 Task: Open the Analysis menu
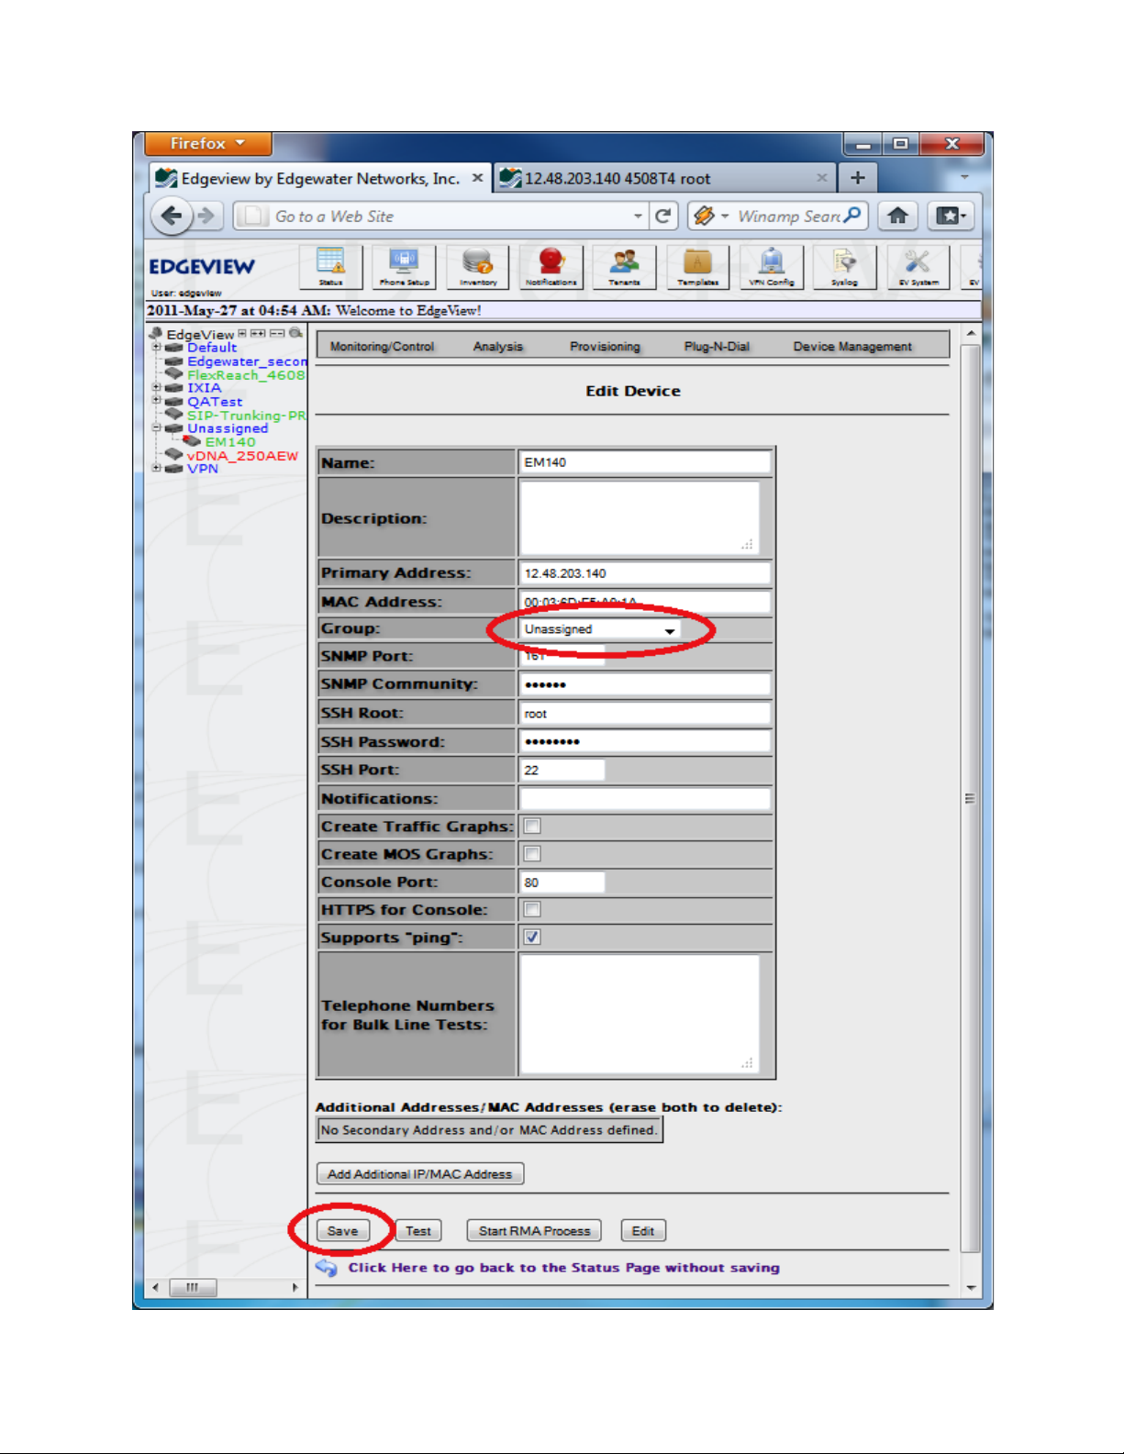tap(498, 347)
